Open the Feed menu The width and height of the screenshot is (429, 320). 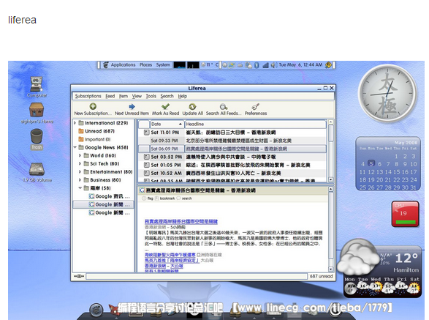pyautogui.click(x=110, y=96)
